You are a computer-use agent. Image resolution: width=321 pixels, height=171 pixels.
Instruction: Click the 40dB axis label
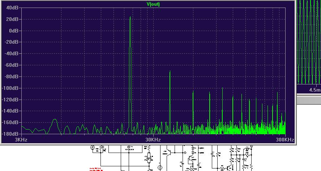pyautogui.click(x=12, y=8)
